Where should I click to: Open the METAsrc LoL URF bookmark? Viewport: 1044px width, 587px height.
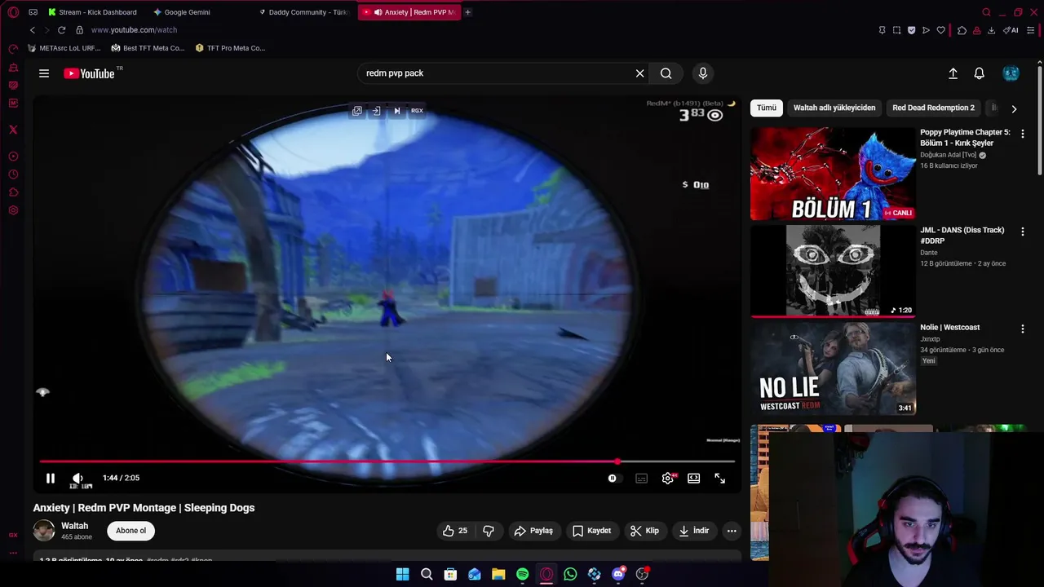click(64, 48)
